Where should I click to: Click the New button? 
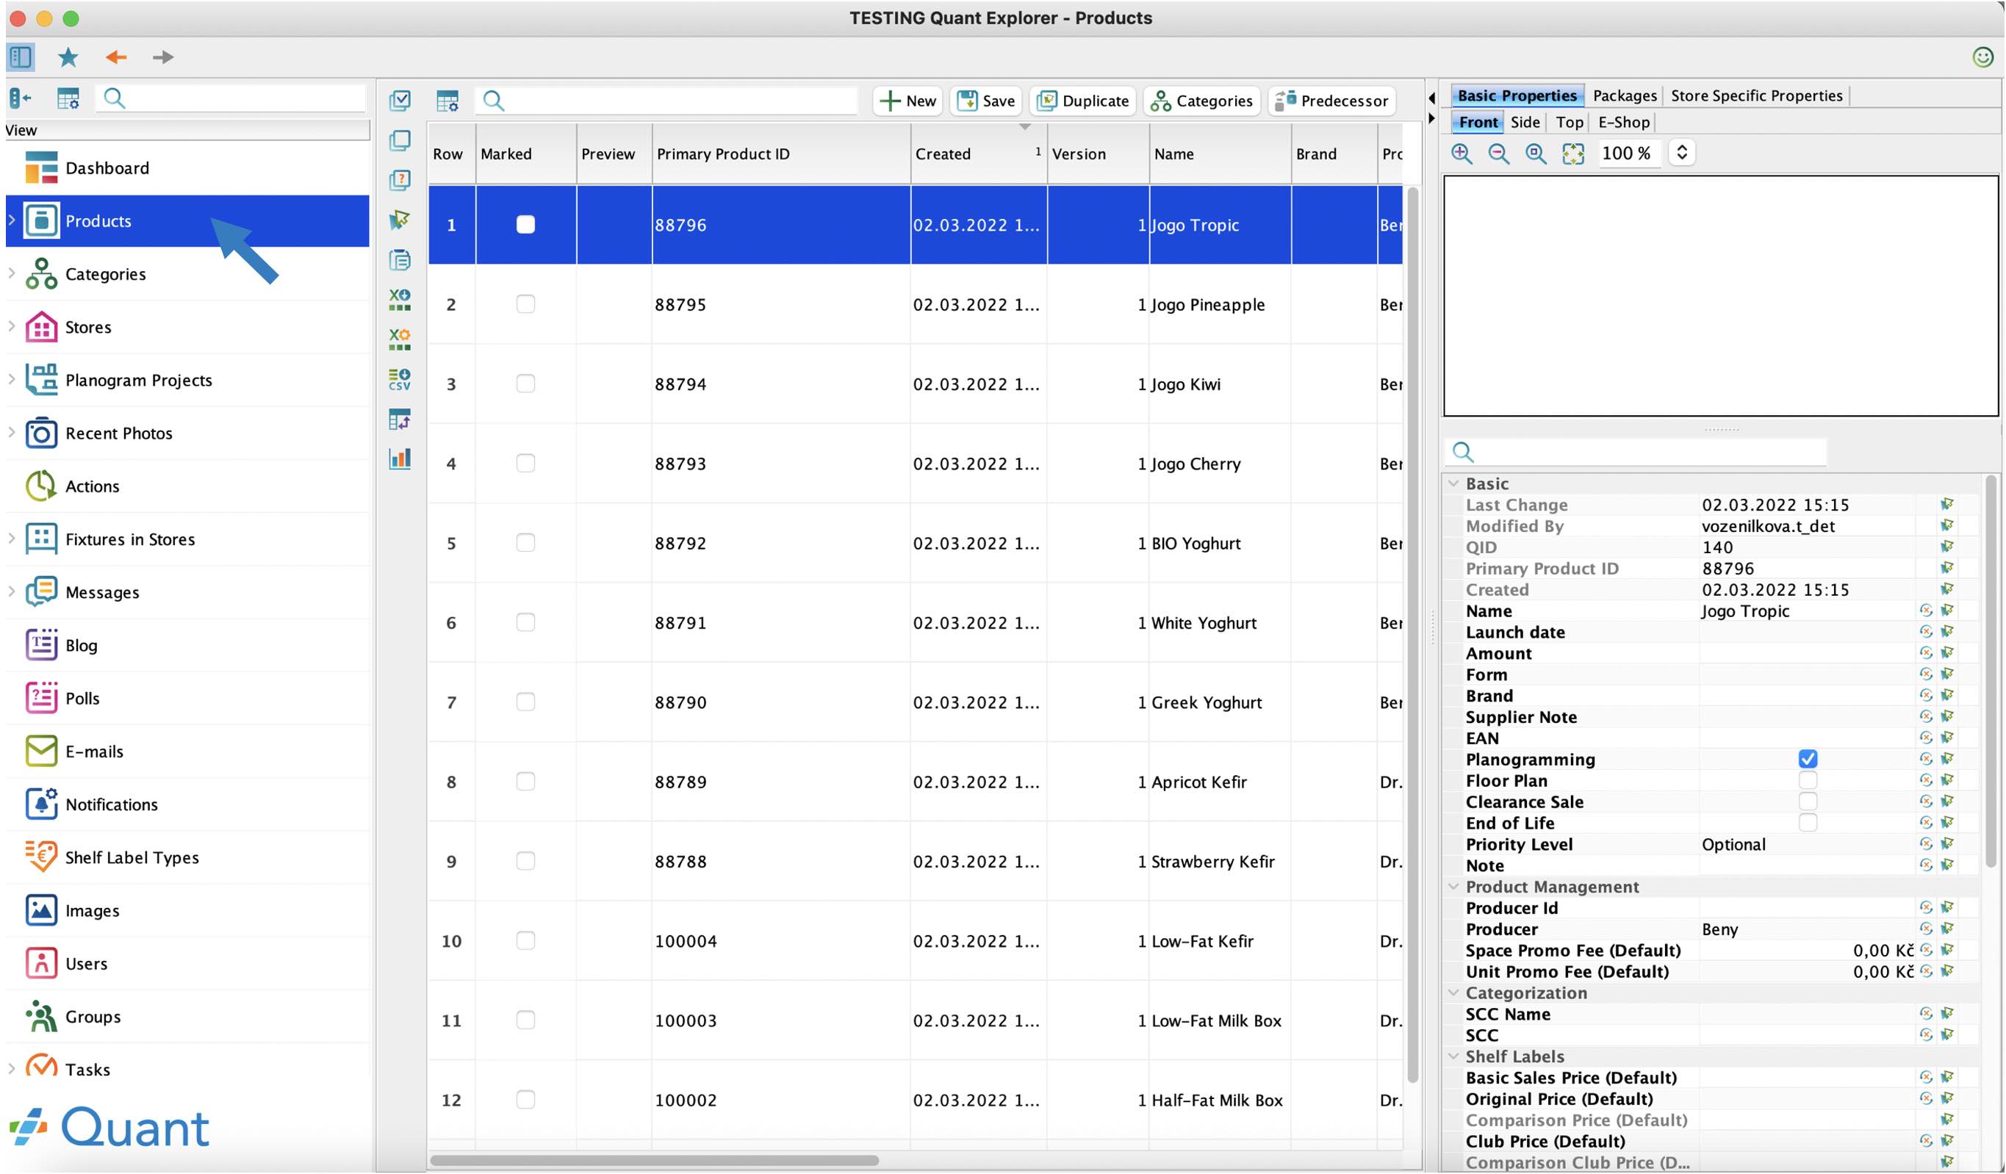[x=907, y=101]
